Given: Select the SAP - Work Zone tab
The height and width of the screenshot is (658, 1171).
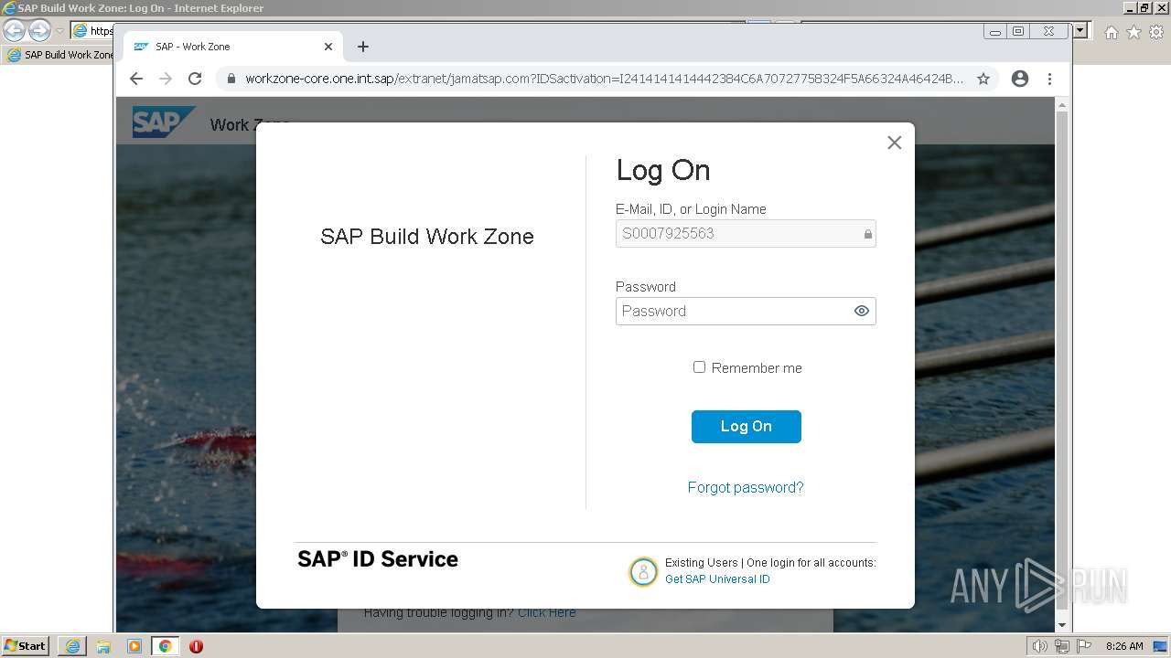Looking at the screenshot, I should click(x=232, y=47).
